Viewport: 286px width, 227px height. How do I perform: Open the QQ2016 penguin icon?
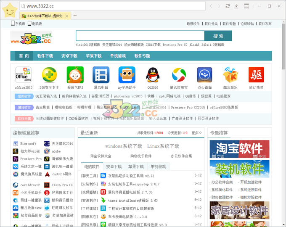click(x=153, y=75)
